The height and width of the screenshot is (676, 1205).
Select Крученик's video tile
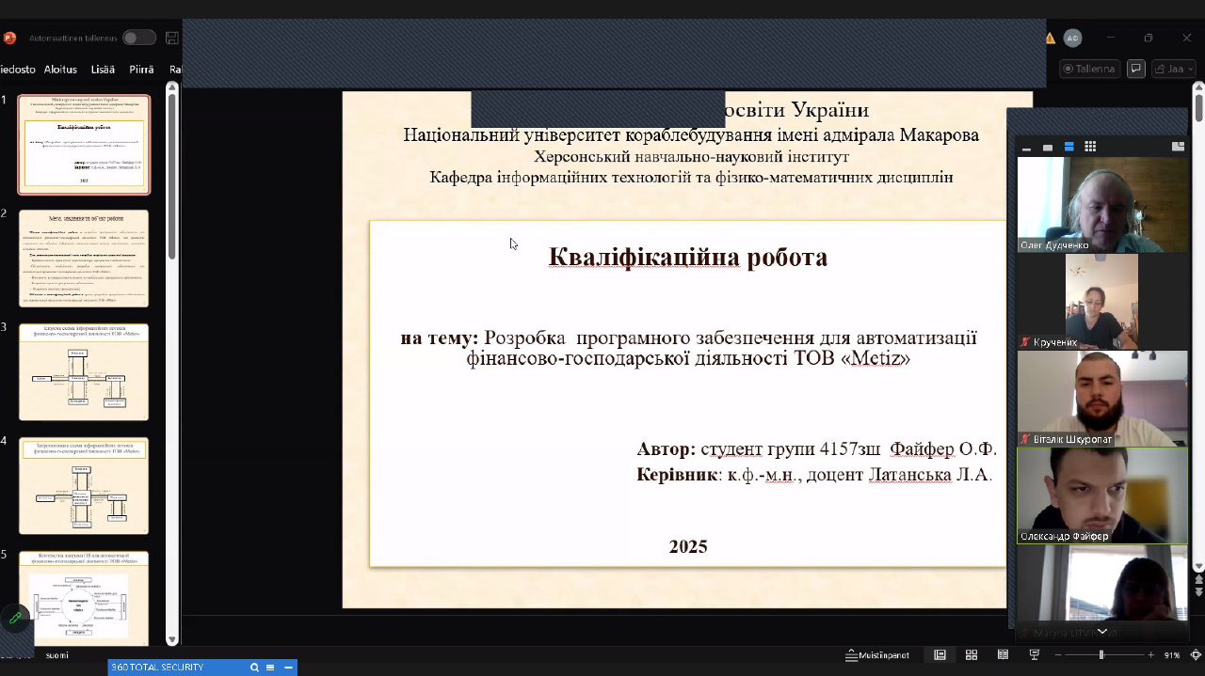(1102, 302)
